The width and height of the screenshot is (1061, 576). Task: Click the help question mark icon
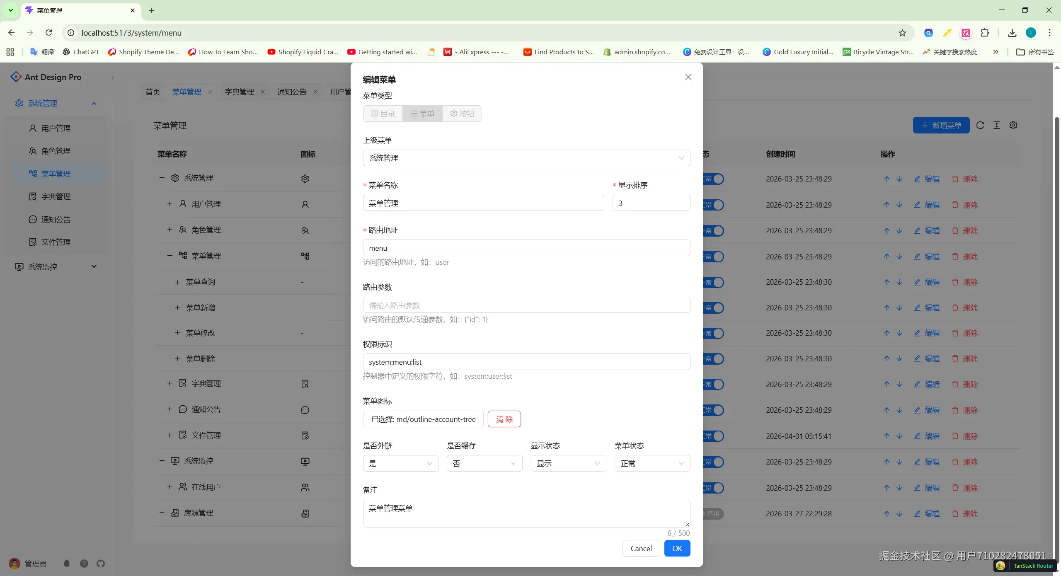84,563
